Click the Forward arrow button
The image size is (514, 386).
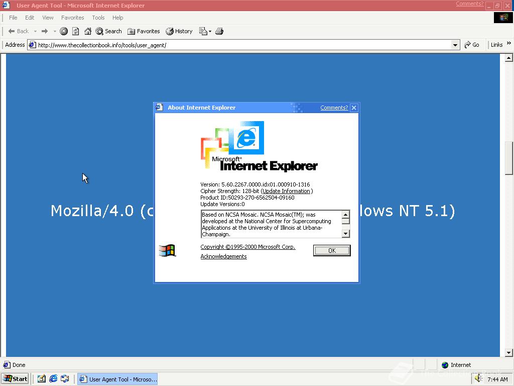[x=45, y=31]
